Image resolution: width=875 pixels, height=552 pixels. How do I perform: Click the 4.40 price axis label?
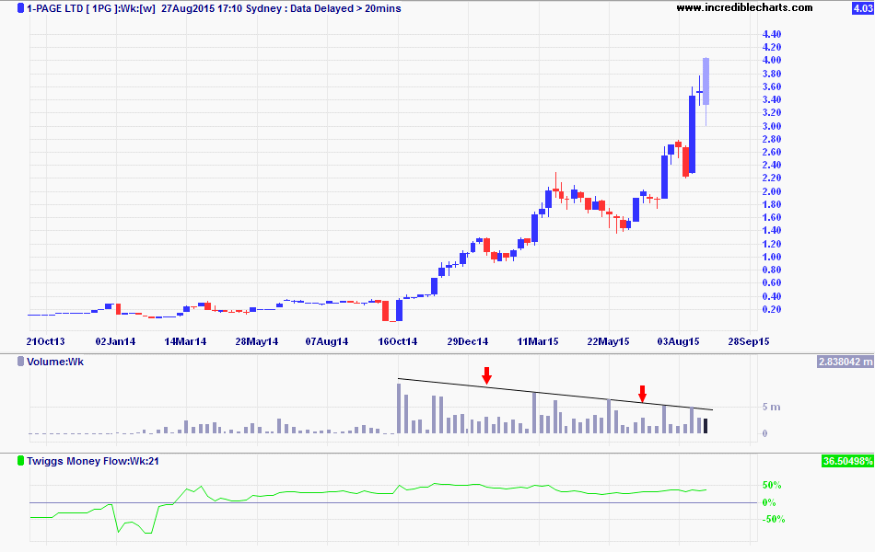coord(772,34)
